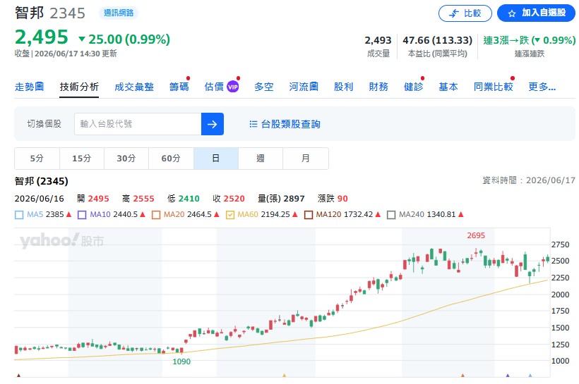Enable the MA120 checkbox
Image resolution: width=579 pixels, height=384 pixels.
click(x=309, y=215)
